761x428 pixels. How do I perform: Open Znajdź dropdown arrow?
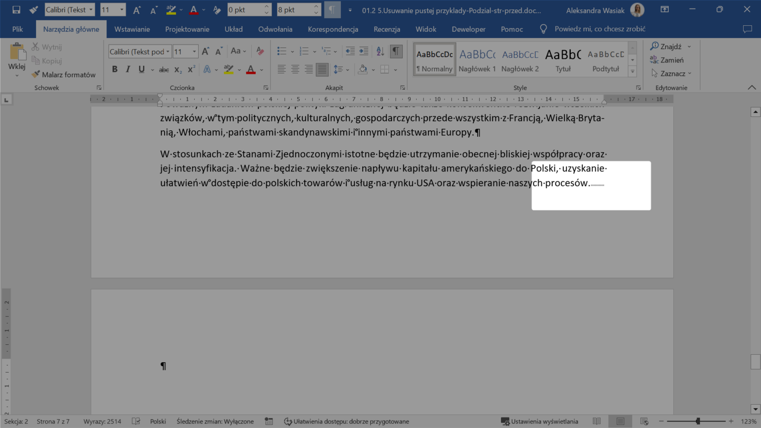pos(689,47)
